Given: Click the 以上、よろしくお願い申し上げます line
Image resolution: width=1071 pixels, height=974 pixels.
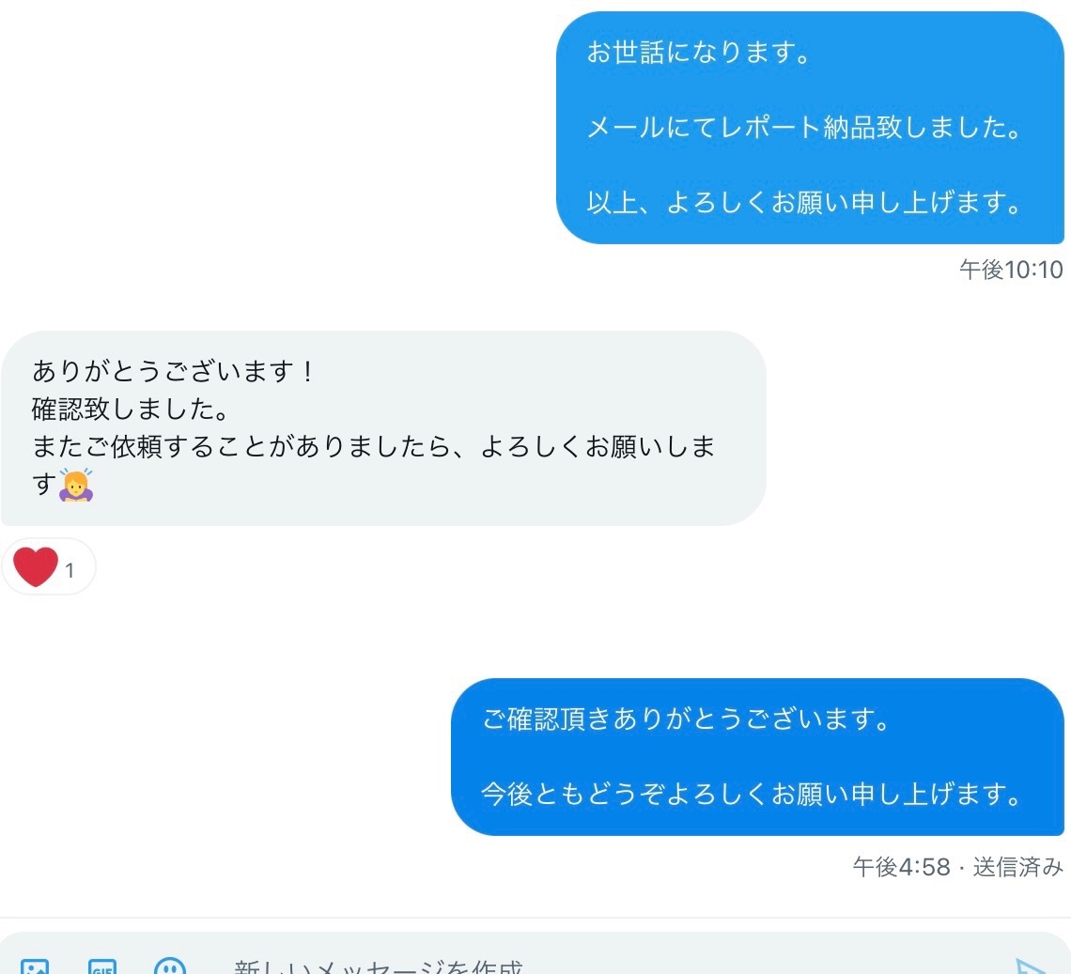Looking at the screenshot, I should point(804,202).
